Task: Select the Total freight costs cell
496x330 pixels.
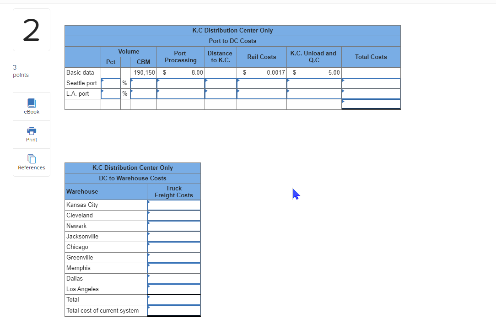Action: click(173, 299)
